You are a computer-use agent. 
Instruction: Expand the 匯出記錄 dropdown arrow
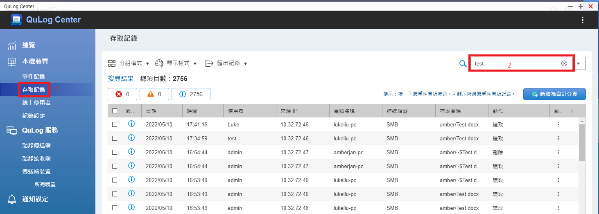[245, 63]
